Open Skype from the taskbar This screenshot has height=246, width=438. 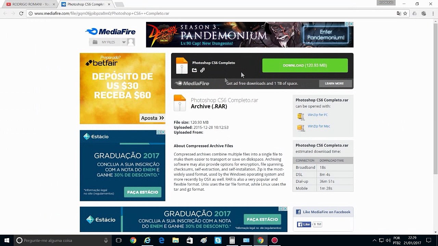click(x=218, y=241)
